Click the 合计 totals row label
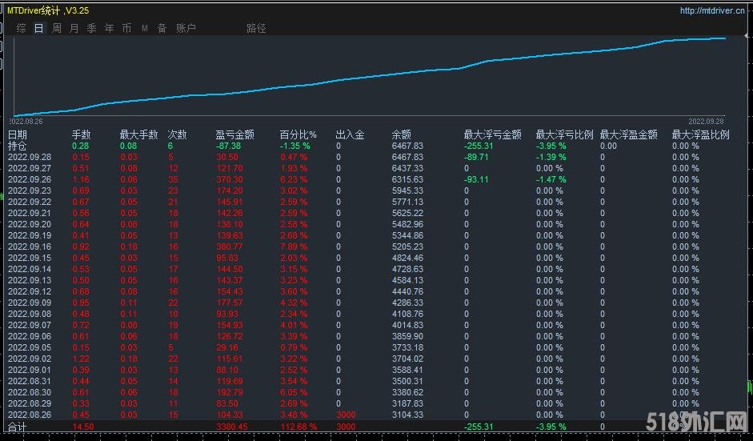This screenshot has height=441, width=753. point(18,427)
